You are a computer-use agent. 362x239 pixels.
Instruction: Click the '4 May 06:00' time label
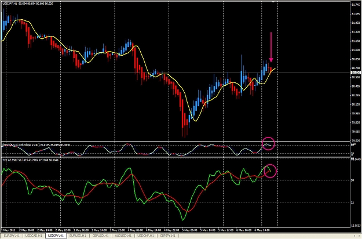(x=136, y=230)
